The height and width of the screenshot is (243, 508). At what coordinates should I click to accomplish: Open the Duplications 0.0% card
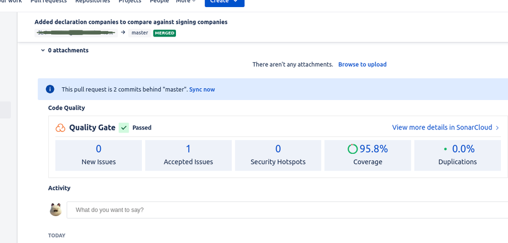458,155
